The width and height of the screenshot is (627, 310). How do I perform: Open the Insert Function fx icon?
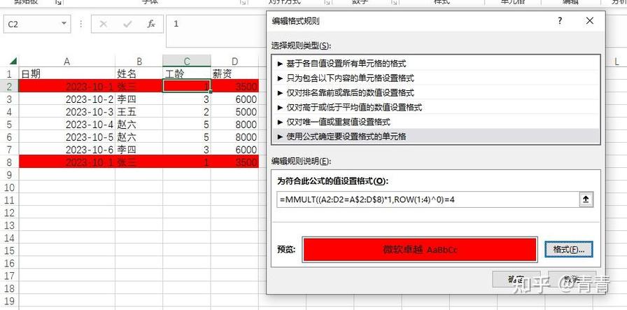[x=150, y=24]
